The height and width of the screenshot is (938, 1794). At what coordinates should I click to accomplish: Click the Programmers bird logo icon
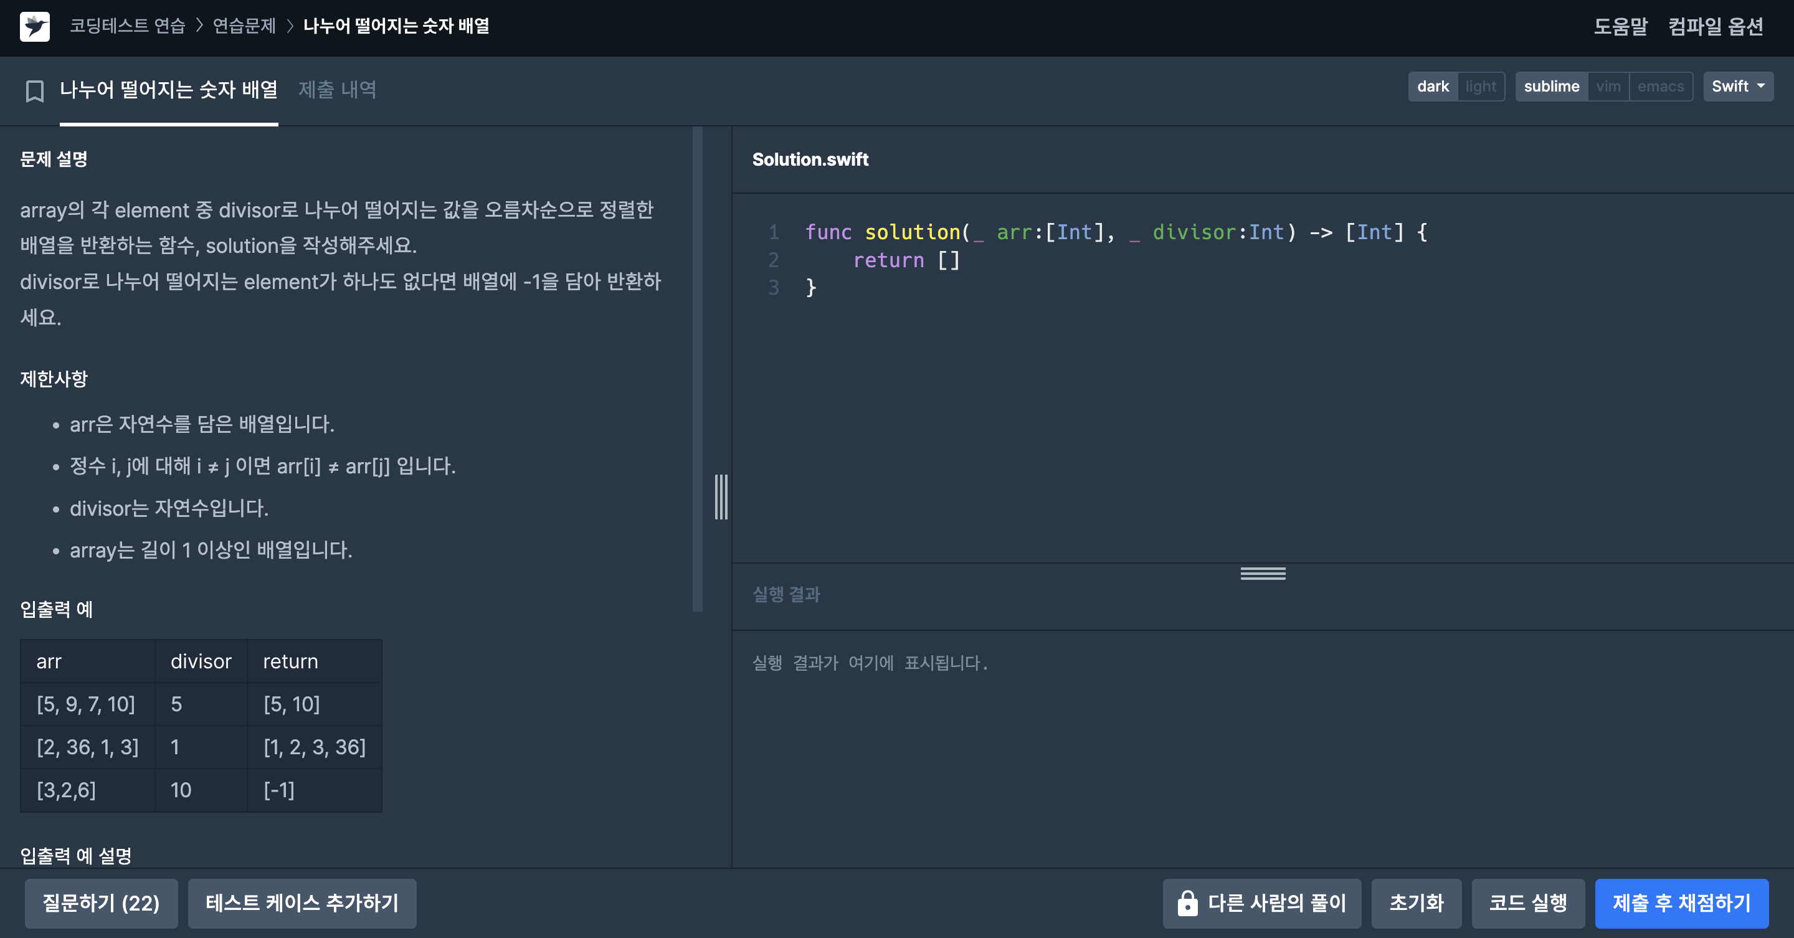pyautogui.click(x=34, y=26)
